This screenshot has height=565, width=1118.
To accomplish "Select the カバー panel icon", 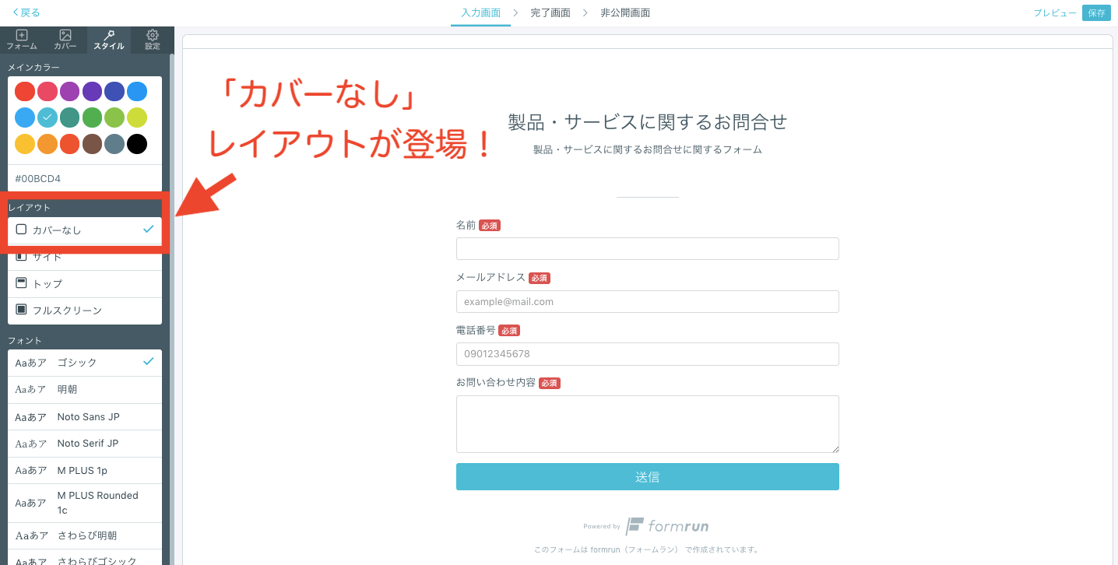I will pyautogui.click(x=65, y=39).
